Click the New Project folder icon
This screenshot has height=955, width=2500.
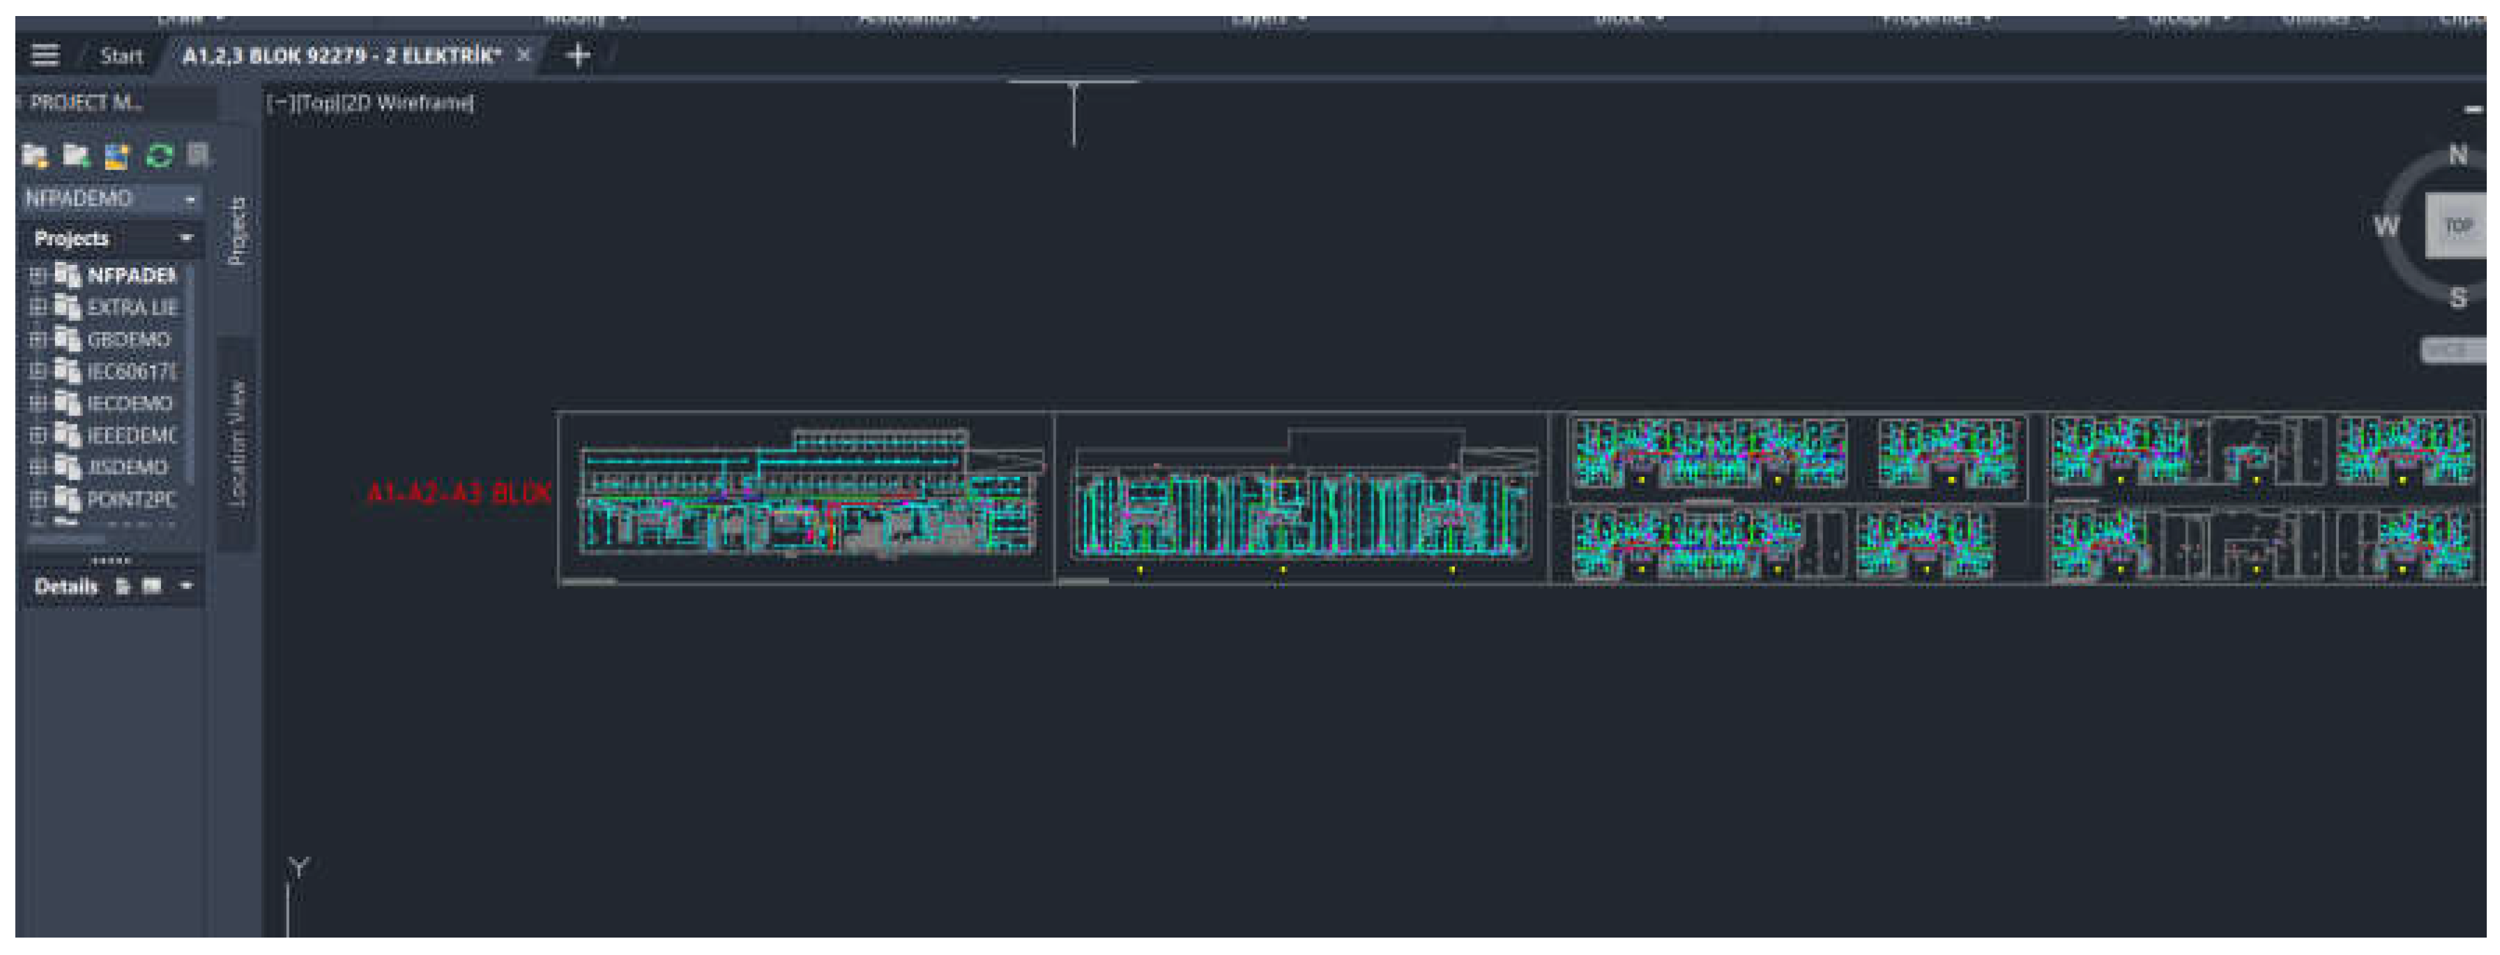click(x=76, y=155)
